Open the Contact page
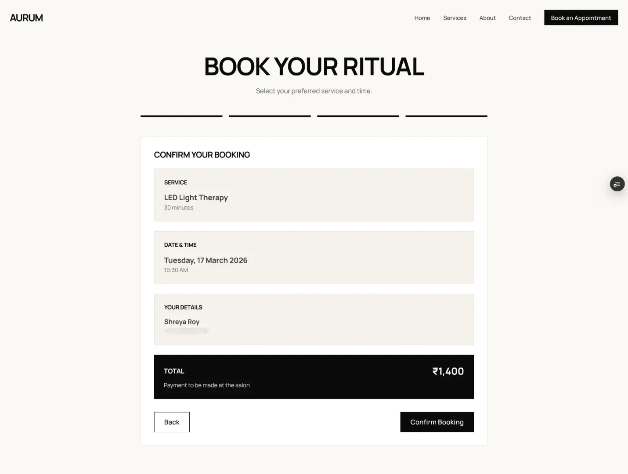This screenshot has height=474, width=628. coord(520,18)
